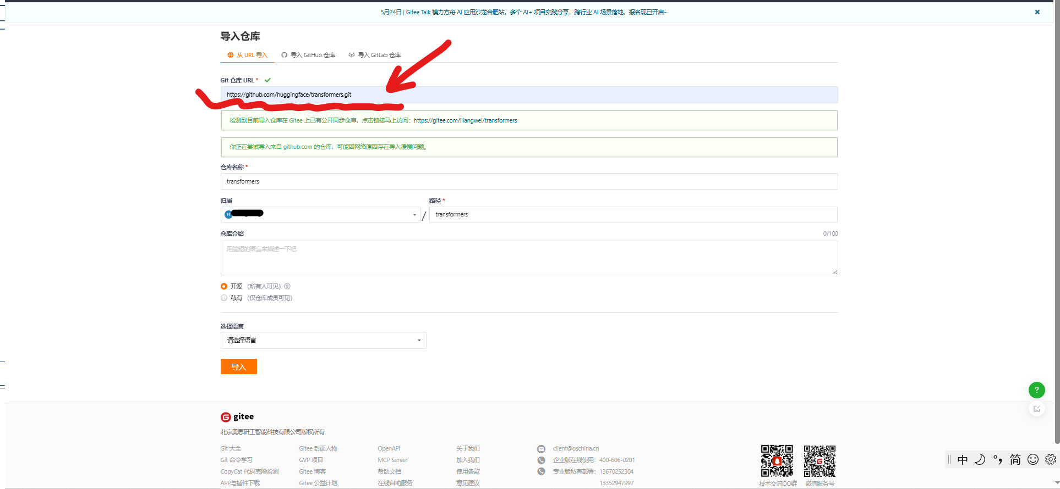Click phone icon beside 企业版在线使用

coord(542,460)
